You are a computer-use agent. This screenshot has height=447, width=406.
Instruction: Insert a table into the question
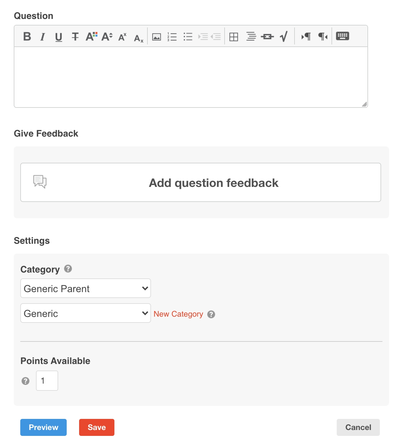pos(234,37)
